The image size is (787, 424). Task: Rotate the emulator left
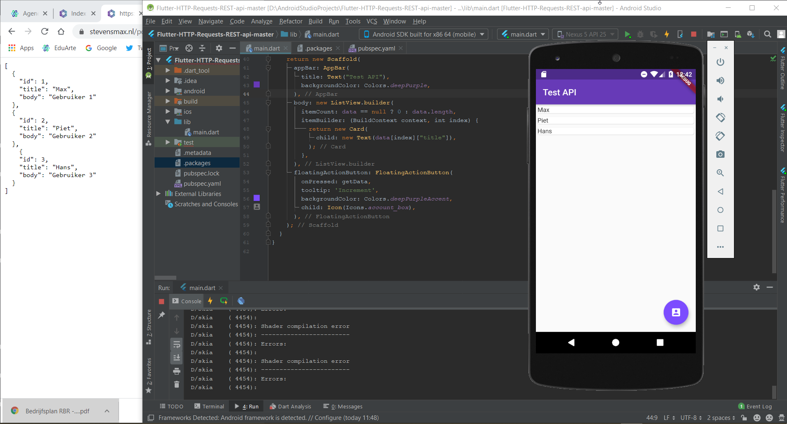pos(720,118)
